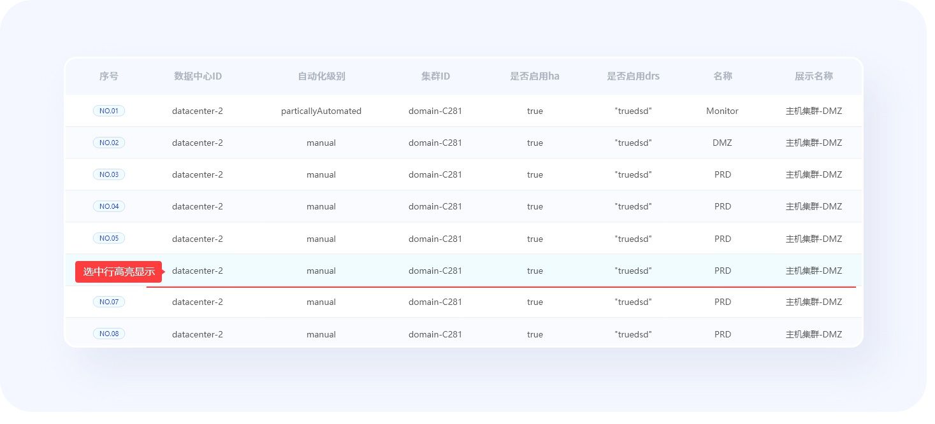Select the NO.01 sequence badge
The width and height of the screenshot is (935, 424).
tap(109, 111)
